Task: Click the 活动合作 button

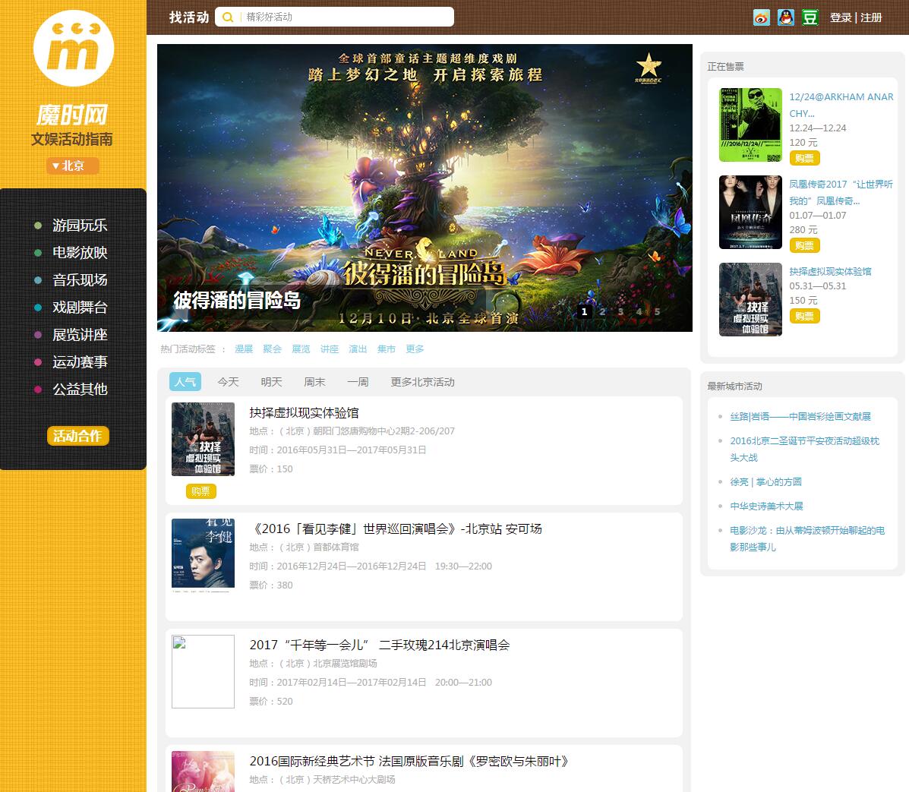Action: [x=77, y=435]
